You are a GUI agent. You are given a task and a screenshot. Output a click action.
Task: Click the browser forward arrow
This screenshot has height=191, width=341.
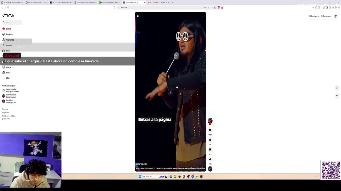click(x=5, y=7)
